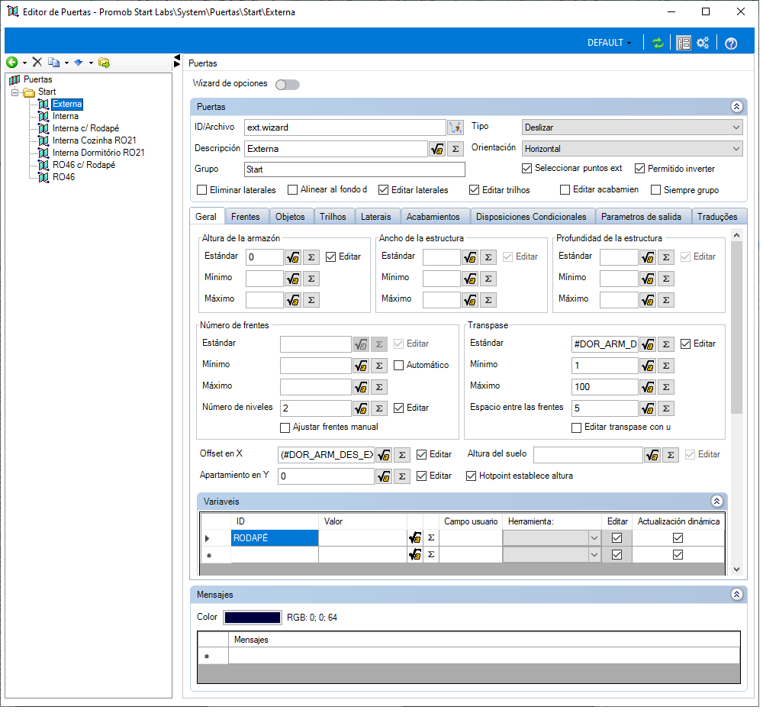Open formula editor for Altura Estándar

tap(293, 257)
